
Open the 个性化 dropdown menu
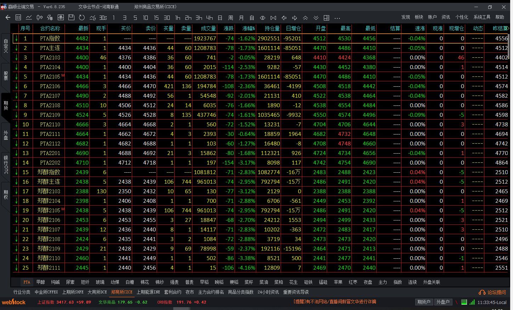click(x=462, y=17)
